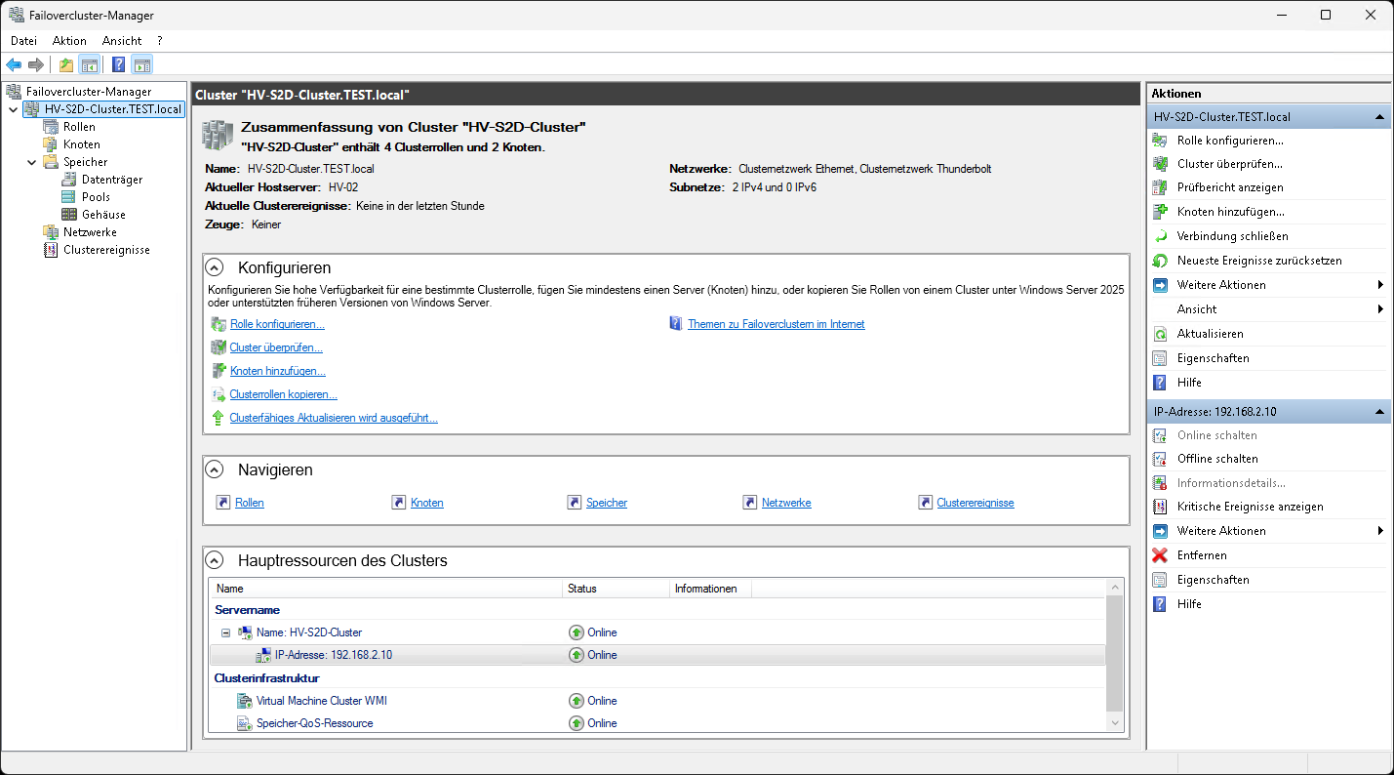Screen dimensions: 1394x775
Task: Open the Aktion menu
Action: (69, 41)
